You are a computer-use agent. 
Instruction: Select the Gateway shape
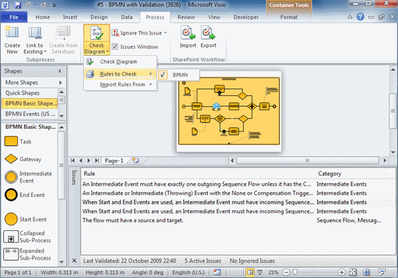11,159
